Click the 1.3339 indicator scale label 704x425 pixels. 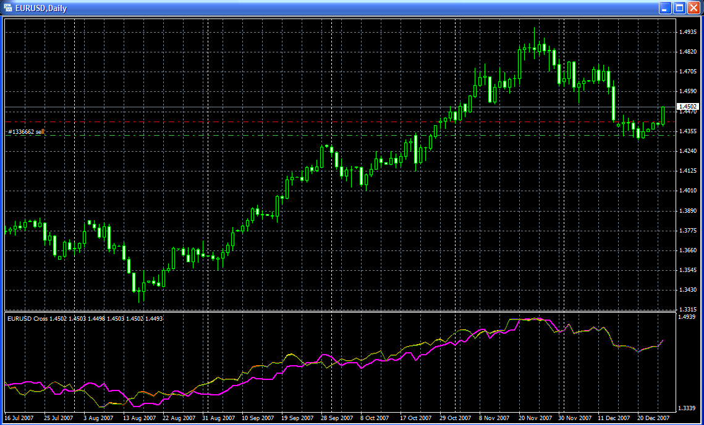pos(688,408)
